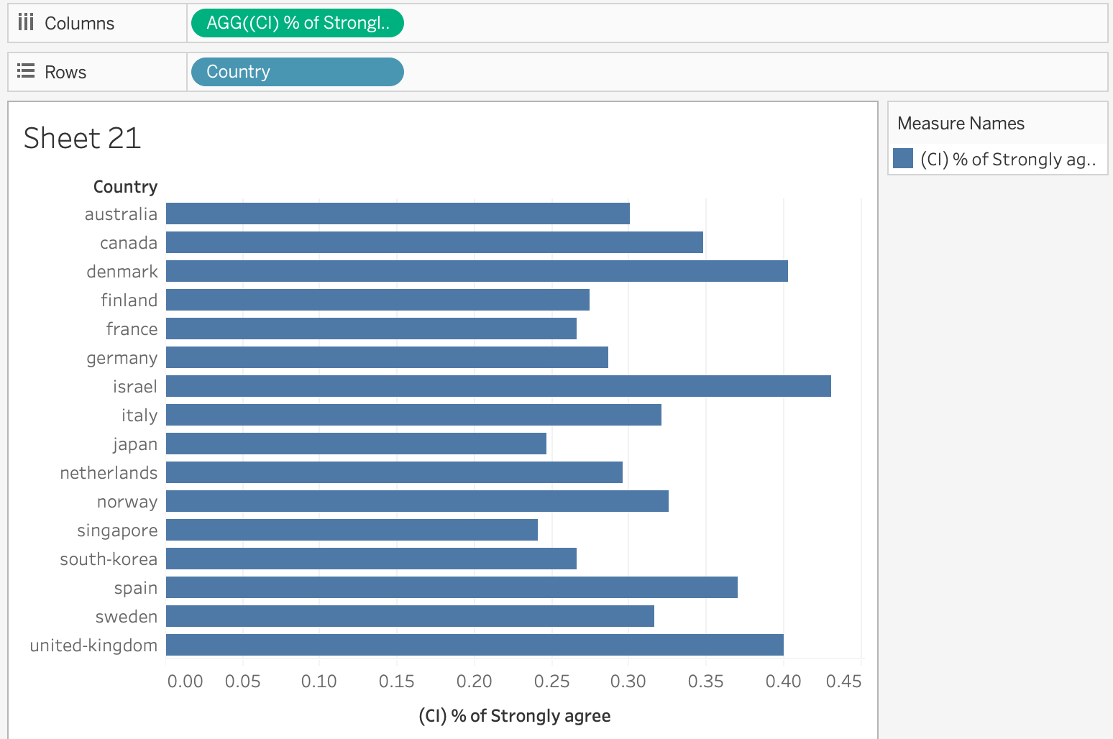Select the Country pill on Rows
This screenshot has height=739, width=1113.
[x=297, y=72]
